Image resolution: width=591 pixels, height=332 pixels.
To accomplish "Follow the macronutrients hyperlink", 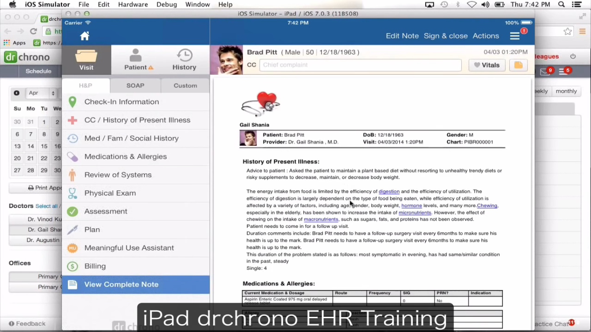I will [x=321, y=220].
